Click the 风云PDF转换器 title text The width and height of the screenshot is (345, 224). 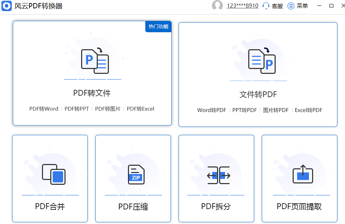[38, 6]
